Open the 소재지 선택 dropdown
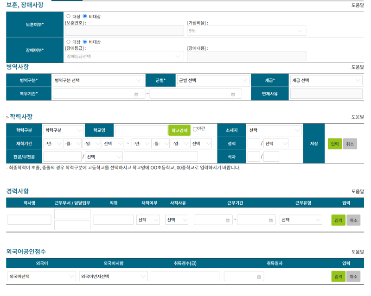 click(x=275, y=130)
